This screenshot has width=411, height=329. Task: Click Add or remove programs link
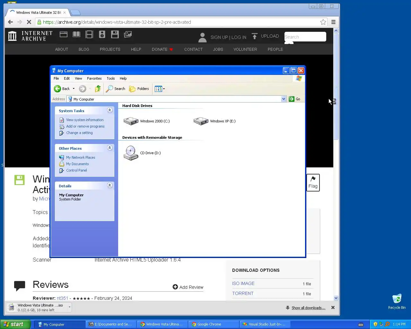[x=85, y=126]
